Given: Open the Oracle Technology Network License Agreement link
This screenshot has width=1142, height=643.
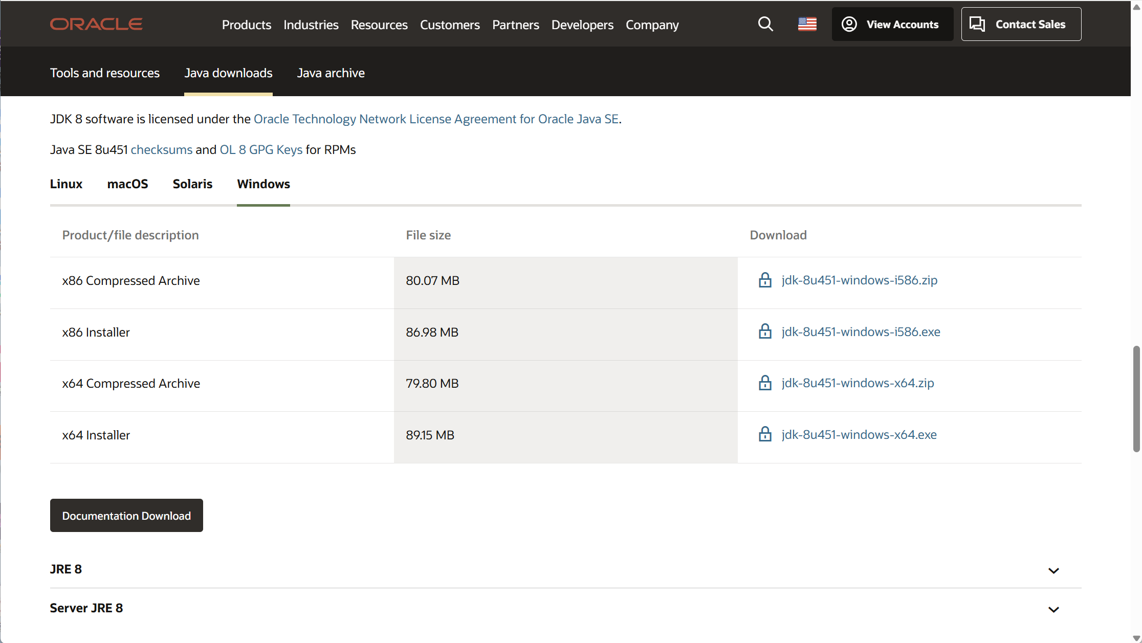Looking at the screenshot, I should tap(436, 119).
